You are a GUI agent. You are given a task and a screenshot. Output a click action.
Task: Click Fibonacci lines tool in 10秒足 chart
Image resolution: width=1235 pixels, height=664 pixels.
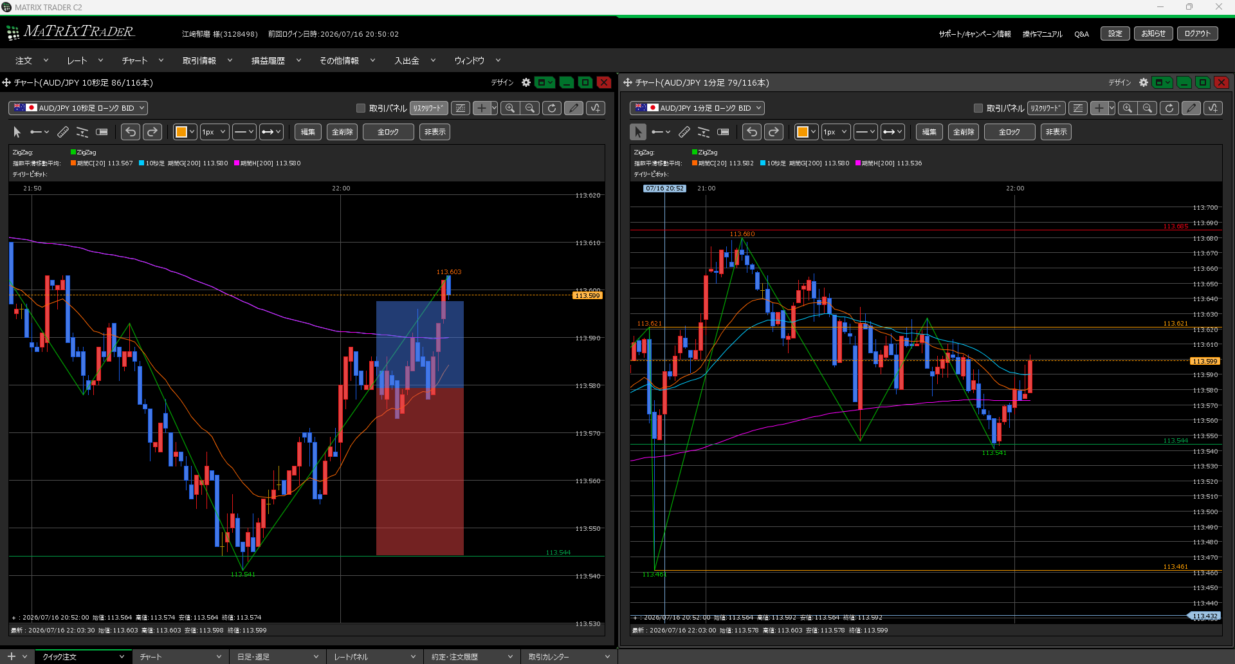(82, 132)
